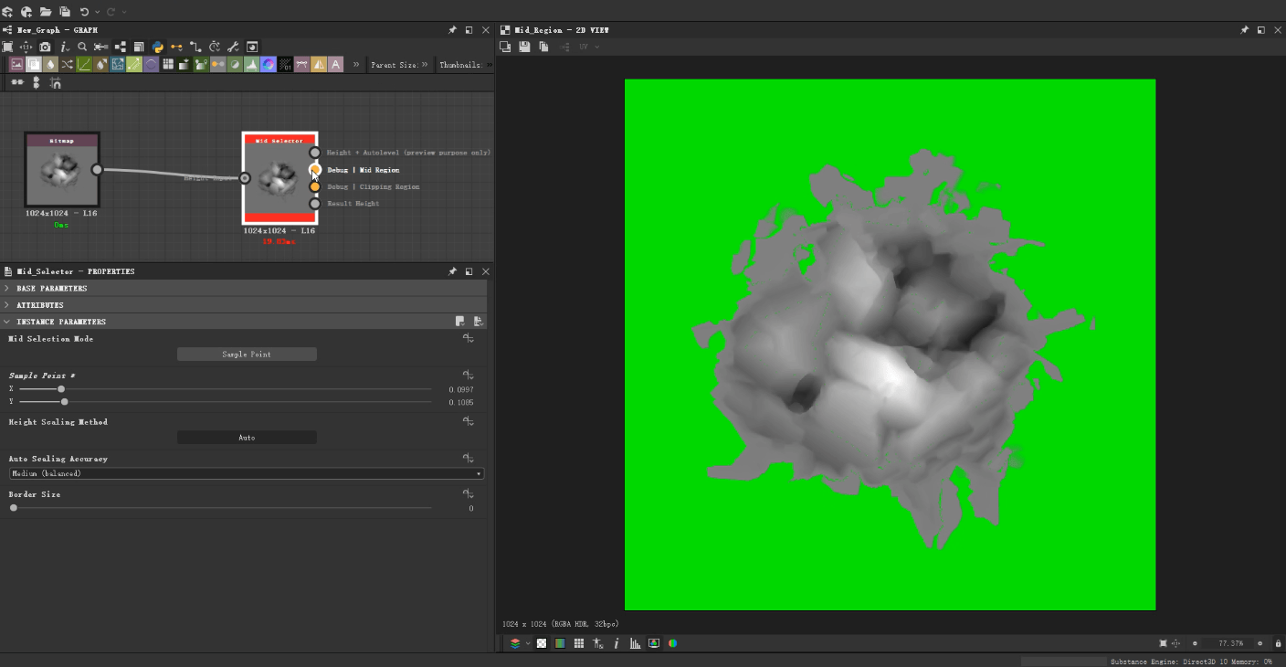Copy image icon in 2D view toolbar
The image size is (1286, 667).
[543, 47]
